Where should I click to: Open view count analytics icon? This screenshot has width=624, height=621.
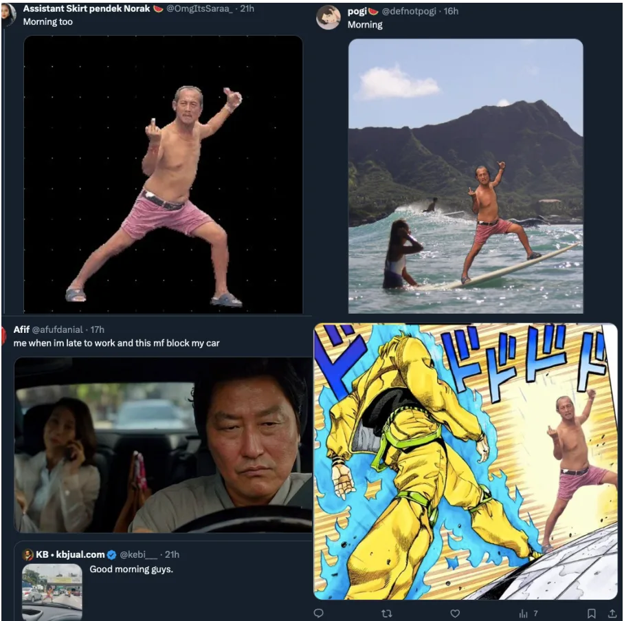[x=523, y=613]
